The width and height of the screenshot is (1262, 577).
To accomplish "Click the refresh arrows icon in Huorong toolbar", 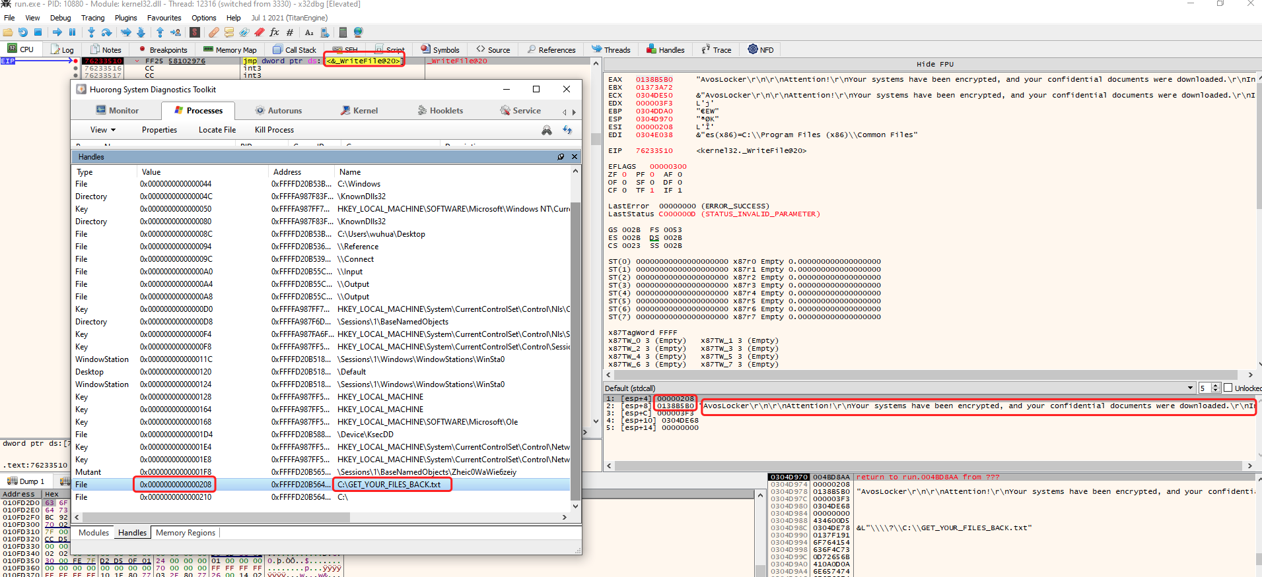I will 567,131.
